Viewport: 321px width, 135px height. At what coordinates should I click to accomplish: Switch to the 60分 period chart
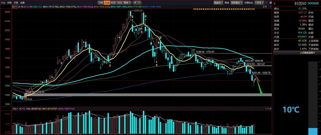[x=113, y=3]
